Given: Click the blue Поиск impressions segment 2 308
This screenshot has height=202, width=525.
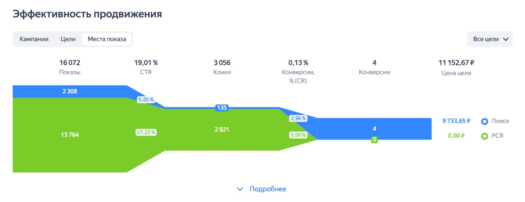Looking at the screenshot, I should tap(70, 91).
